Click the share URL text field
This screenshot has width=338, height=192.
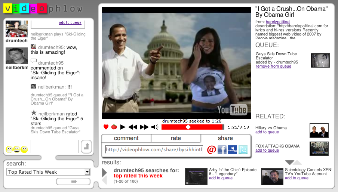[154, 149]
